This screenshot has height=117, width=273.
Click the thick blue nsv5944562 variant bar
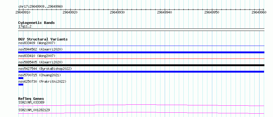click(x=141, y=52)
